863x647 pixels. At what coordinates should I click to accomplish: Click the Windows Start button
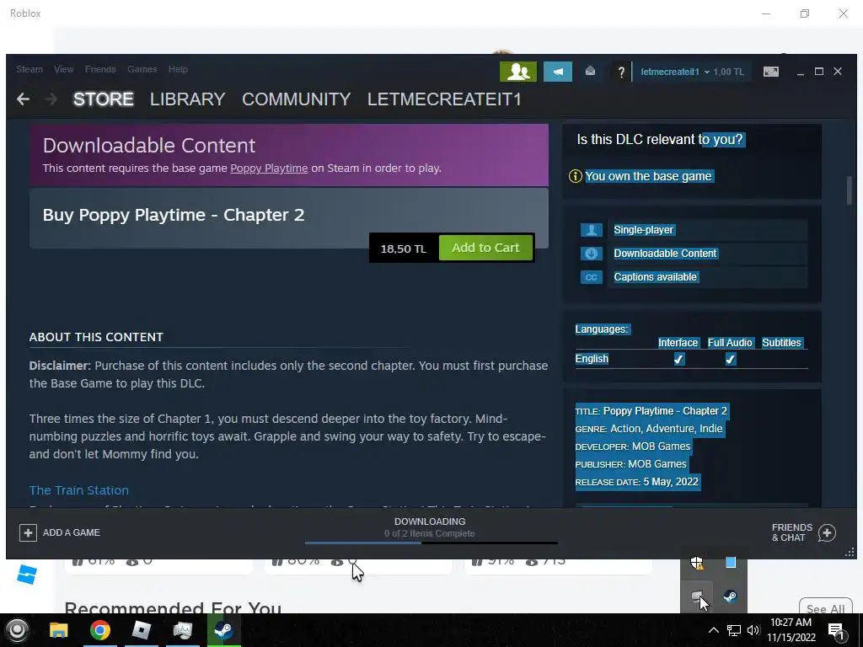pyautogui.click(x=17, y=630)
